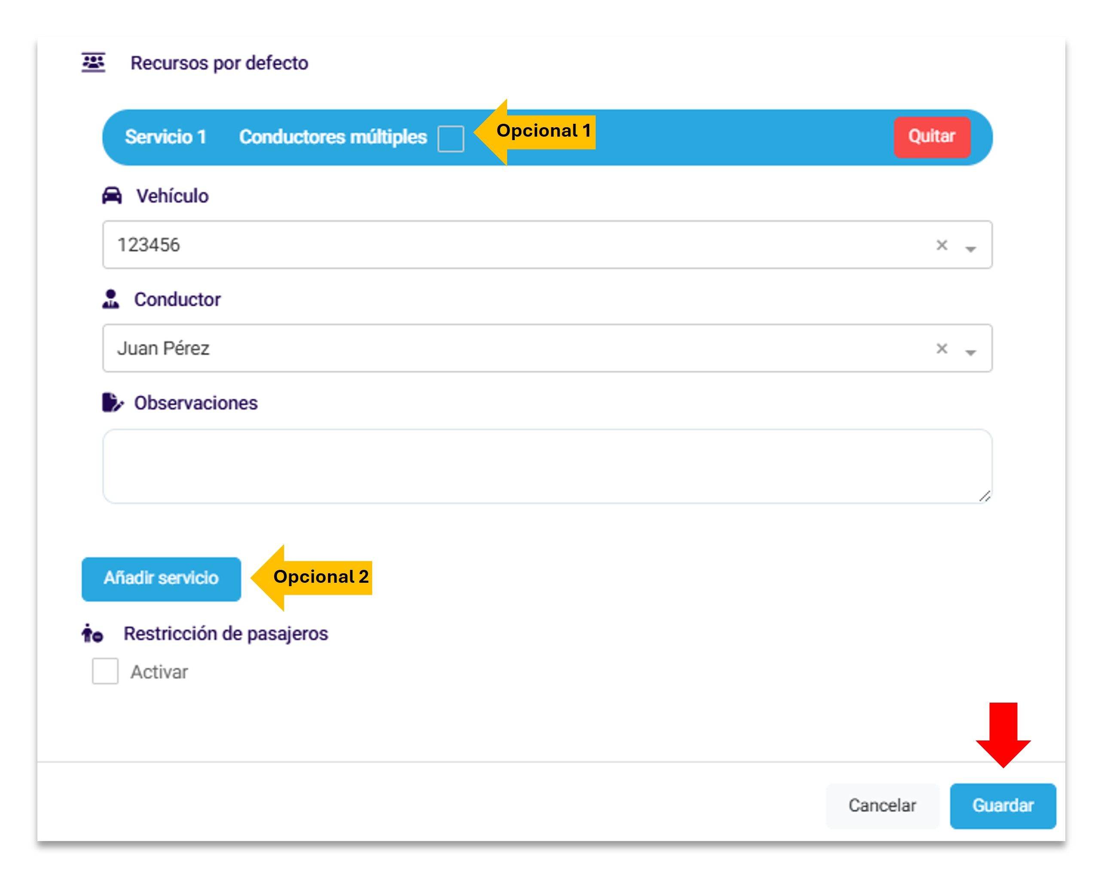Click the Activar label text
Image resolution: width=1095 pixels, height=878 pixels.
159,672
